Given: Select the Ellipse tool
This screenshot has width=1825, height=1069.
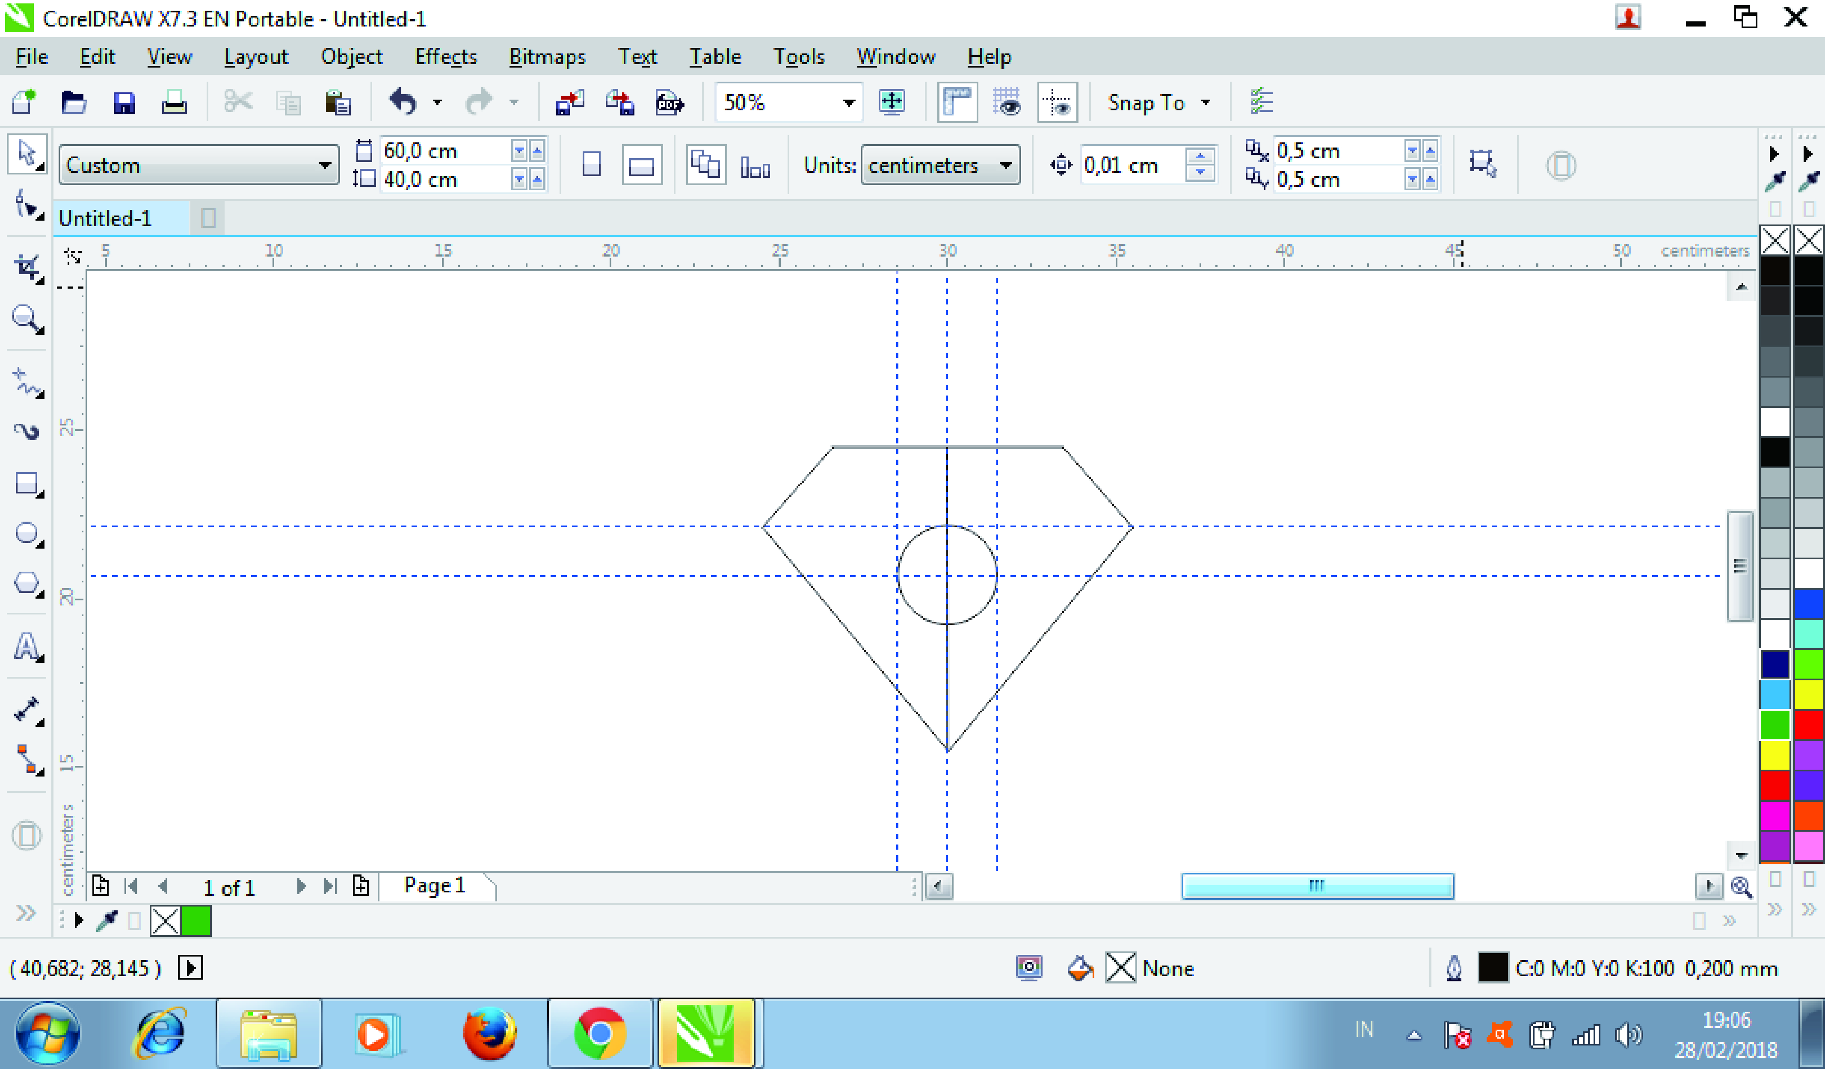Looking at the screenshot, I should 27,533.
